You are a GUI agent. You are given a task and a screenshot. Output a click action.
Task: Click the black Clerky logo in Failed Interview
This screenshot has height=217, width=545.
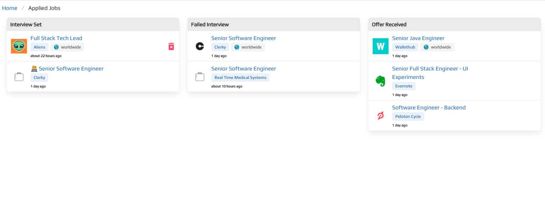[x=200, y=46]
